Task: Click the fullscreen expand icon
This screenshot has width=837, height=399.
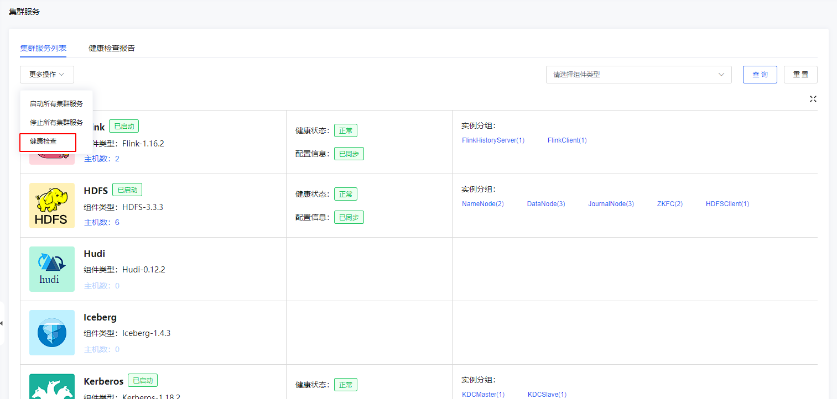Action: tap(813, 99)
